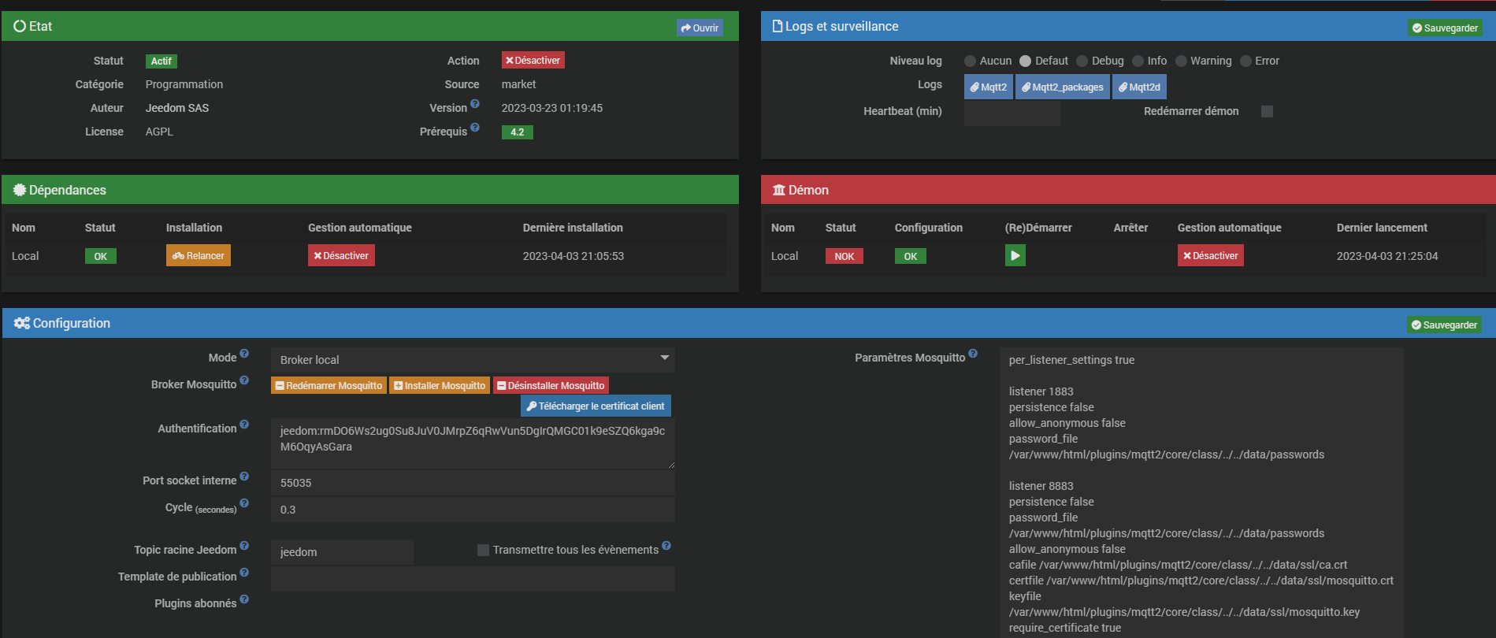Image resolution: width=1496 pixels, height=638 pixels.
Task: Enable the Redémarrer démon checkbox
Action: click(1267, 112)
